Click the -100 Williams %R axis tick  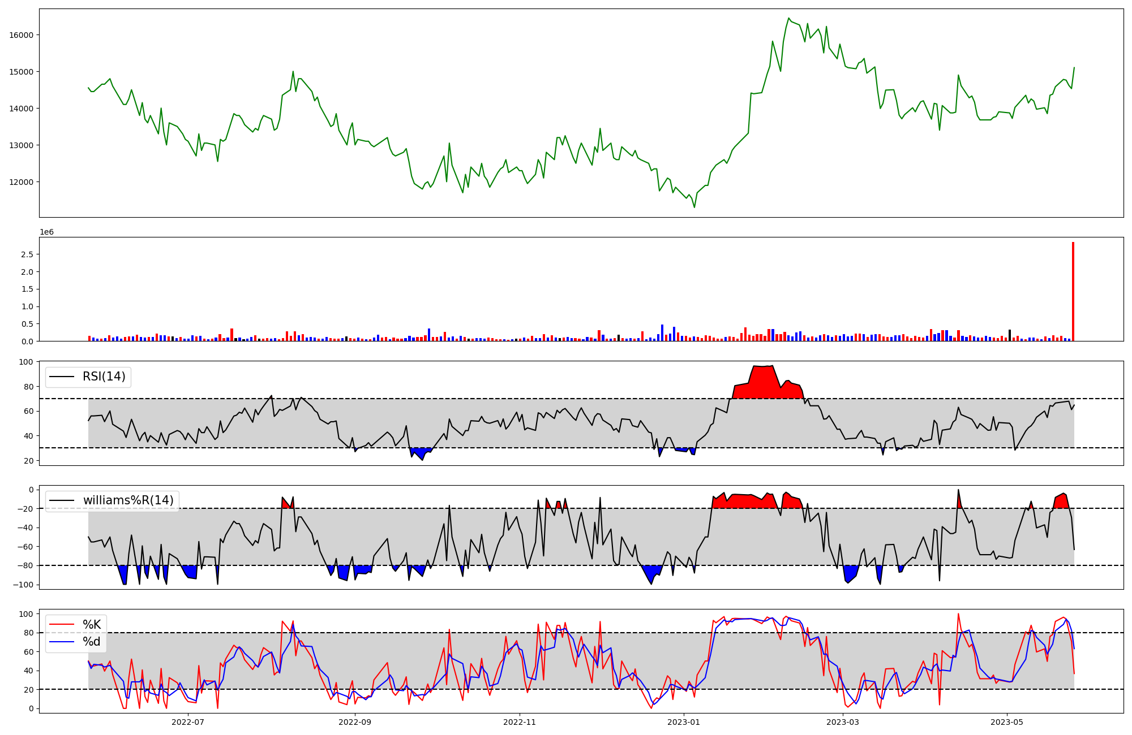pos(23,585)
